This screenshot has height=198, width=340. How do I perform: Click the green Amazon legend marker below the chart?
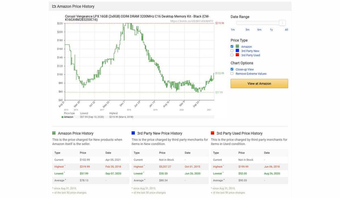[63, 117]
